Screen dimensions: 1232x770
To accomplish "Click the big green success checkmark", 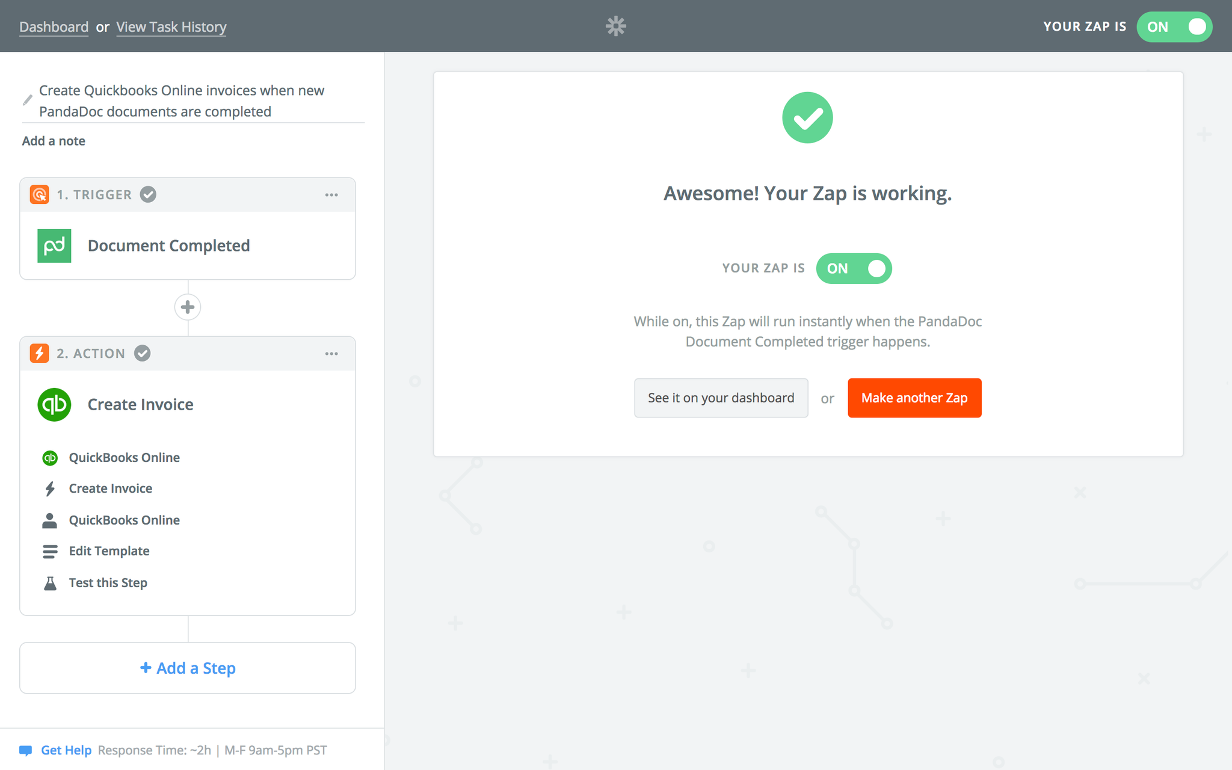I will coord(807,117).
